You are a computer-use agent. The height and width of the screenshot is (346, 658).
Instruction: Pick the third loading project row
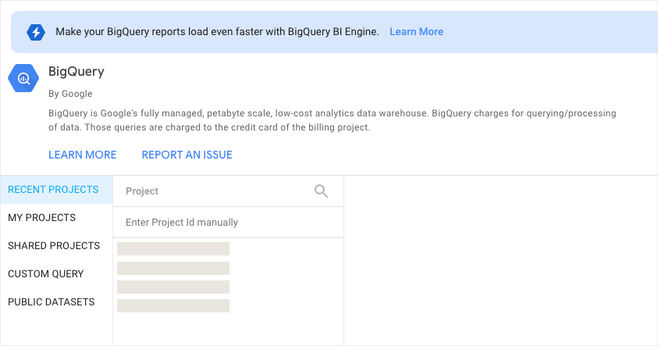click(173, 287)
